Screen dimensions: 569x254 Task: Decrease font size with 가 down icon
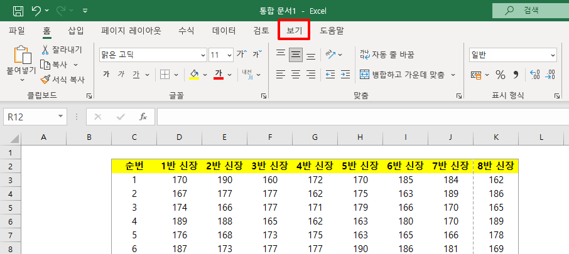coord(257,54)
